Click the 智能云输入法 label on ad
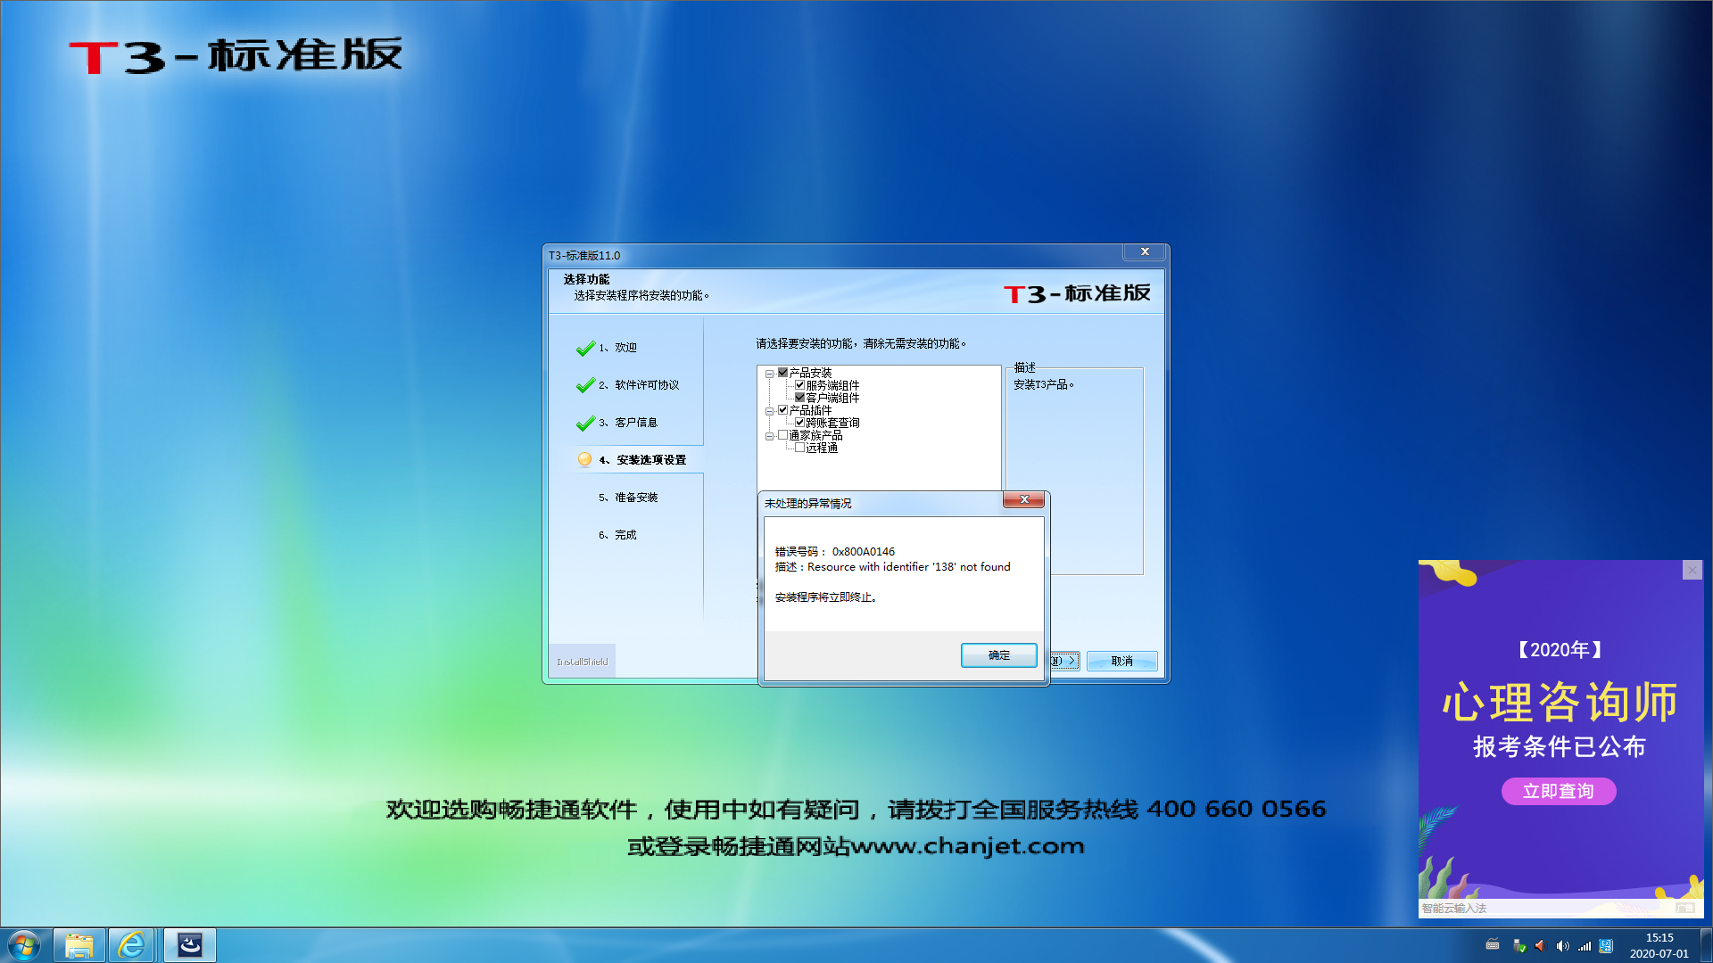1713x963 pixels. 1453,909
